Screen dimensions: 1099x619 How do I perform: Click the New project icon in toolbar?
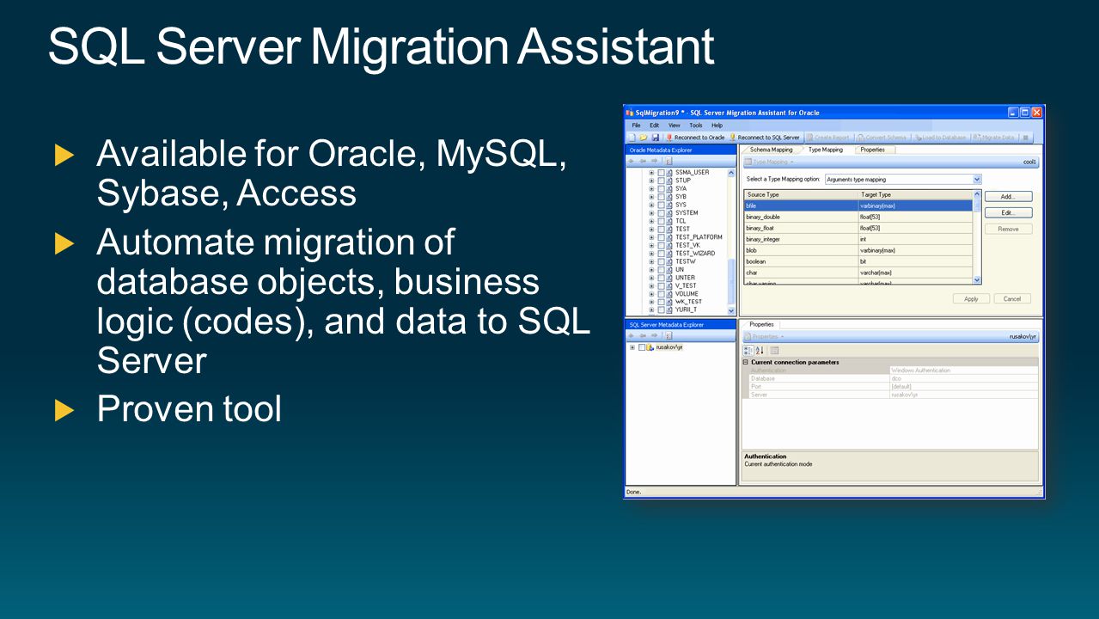[x=632, y=138]
